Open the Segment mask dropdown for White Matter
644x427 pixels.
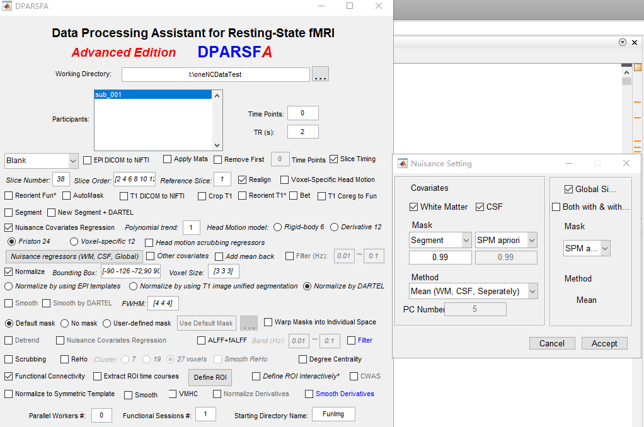(x=440, y=240)
